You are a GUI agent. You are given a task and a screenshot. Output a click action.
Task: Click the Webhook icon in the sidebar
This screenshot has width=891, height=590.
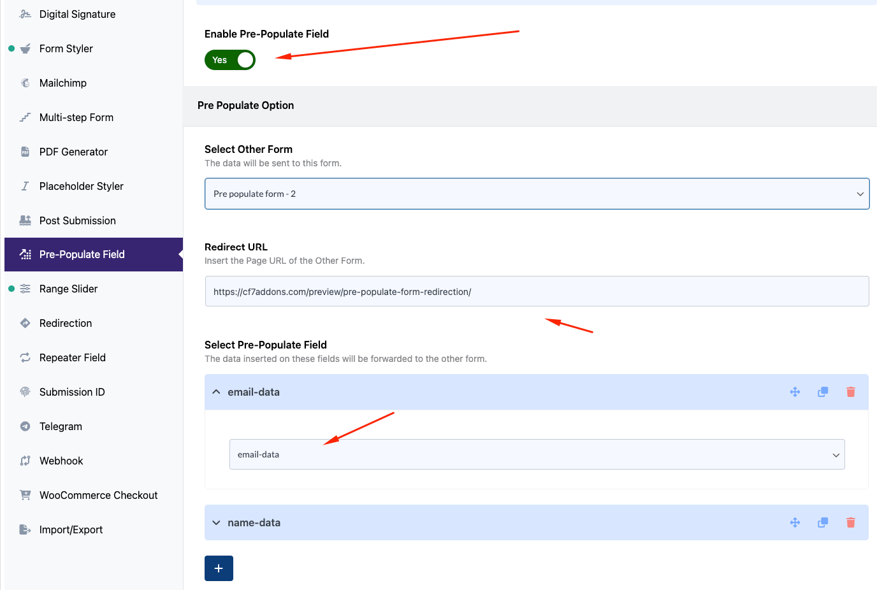(24, 461)
